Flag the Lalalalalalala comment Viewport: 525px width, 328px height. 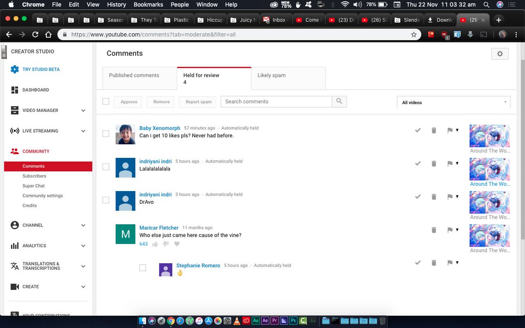click(x=450, y=164)
